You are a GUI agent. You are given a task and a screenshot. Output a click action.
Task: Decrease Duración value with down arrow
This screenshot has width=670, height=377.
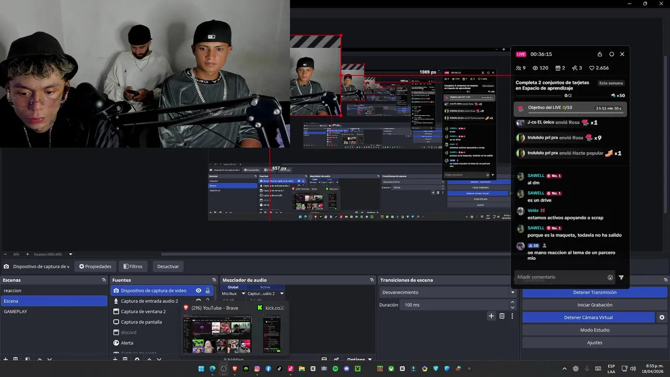(x=512, y=307)
